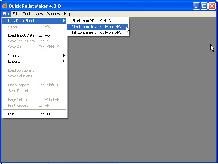This screenshot has width=218, height=164.
Task: Open the Window menu
Action: pyautogui.click(x=53, y=14)
